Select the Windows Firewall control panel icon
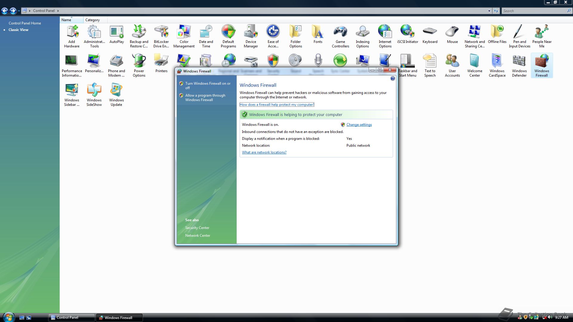This screenshot has height=322, width=573. (x=542, y=65)
